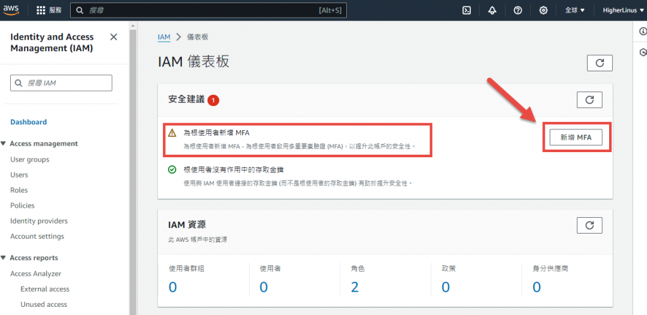The image size is (647, 315).
Task: Click the 使用者群組 count 0
Action: click(172, 287)
